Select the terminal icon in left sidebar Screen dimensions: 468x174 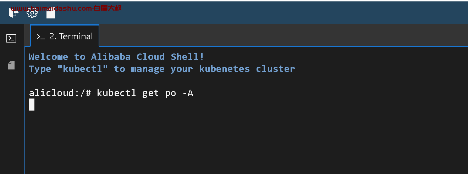(x=12, y=38)
